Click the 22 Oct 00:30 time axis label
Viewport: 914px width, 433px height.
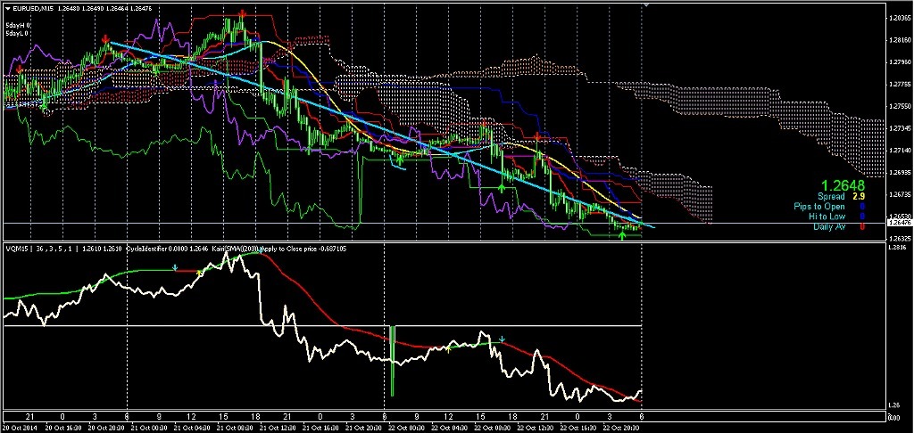407,427
